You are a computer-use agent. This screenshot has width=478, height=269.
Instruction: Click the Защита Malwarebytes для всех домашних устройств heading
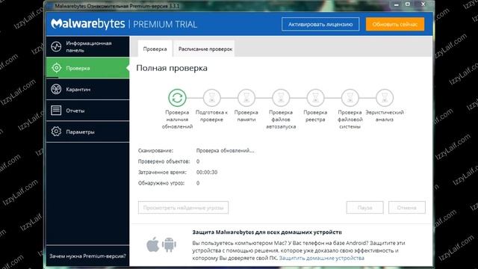point(267,232)
